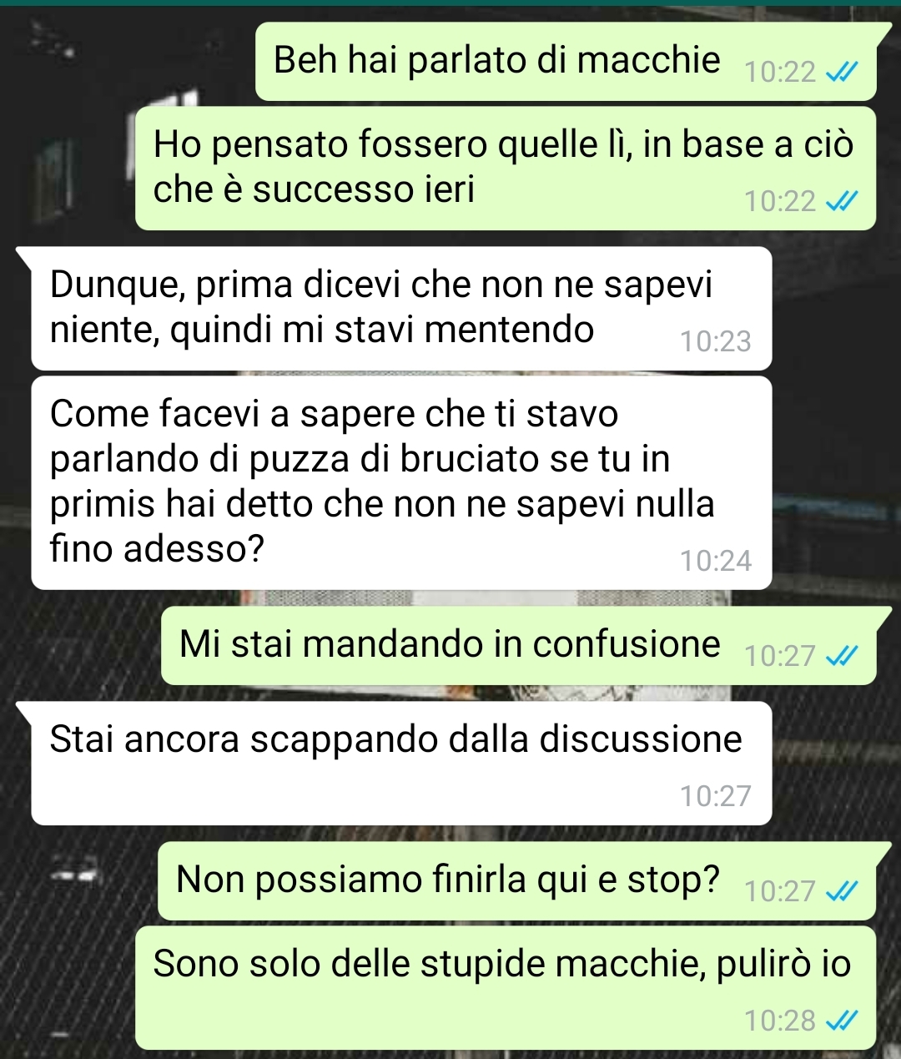Viewport: 901px width, 1059px height.
Task: Tap 10:27 timestamp on 'Mi stai mandando in confusione'
Action: pos(779,656)
